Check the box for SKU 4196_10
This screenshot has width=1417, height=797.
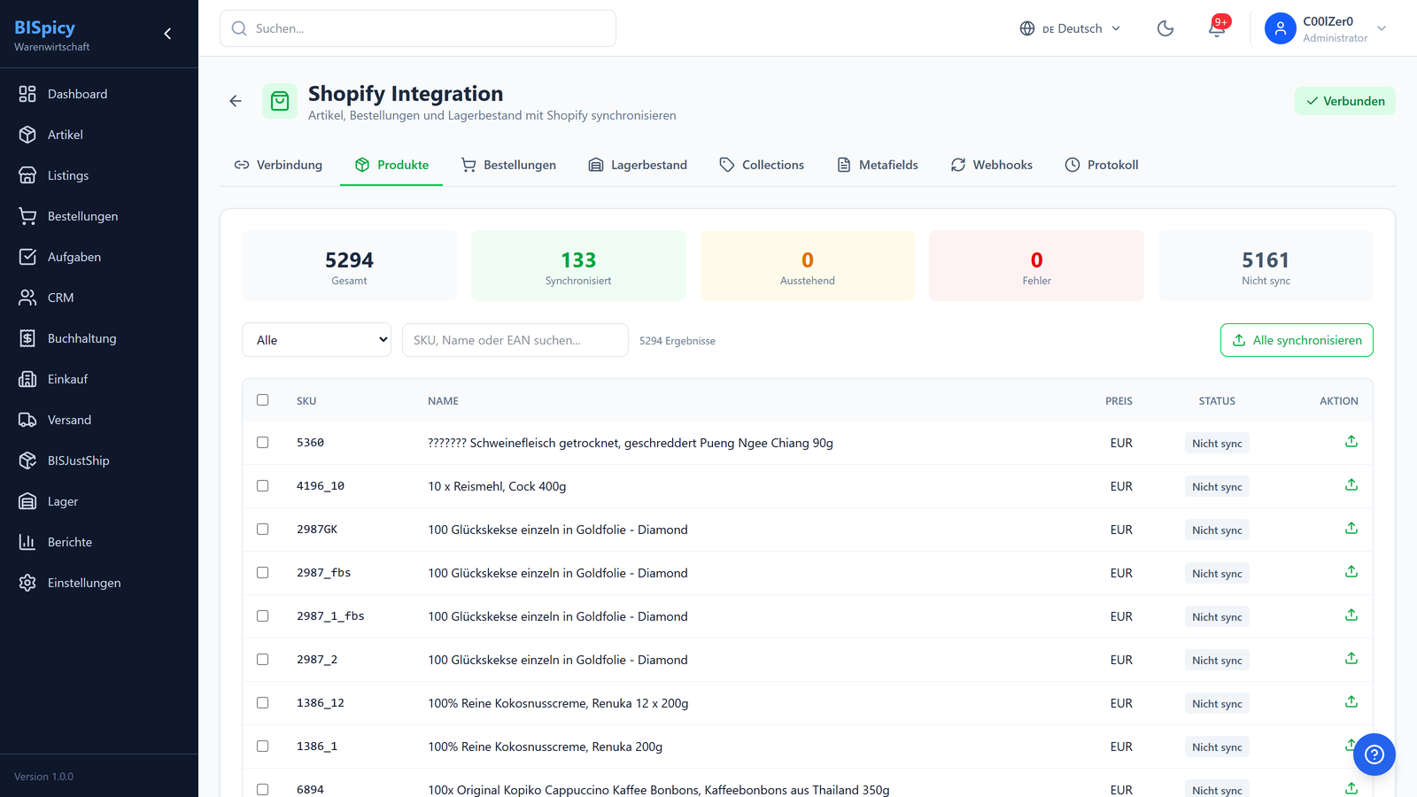click(x=263, y=486)
